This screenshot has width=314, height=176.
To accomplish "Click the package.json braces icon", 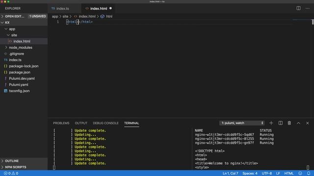I will 5,72.
